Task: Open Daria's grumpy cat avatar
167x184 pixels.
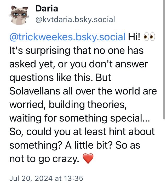Action: tap(19, 15)
